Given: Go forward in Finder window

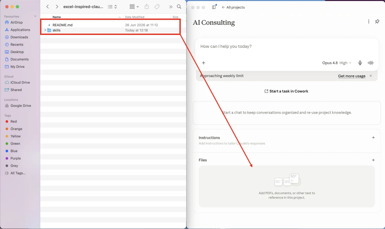Looking at the screenshot, I should 57,7.
